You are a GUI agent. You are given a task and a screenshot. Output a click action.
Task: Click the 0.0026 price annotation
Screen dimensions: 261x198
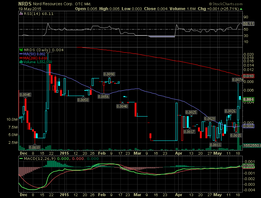pyautogui.click(x=230, y=111)
